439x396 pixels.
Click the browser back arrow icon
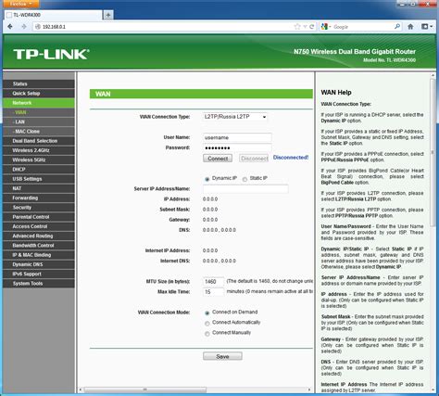[10, 27]
